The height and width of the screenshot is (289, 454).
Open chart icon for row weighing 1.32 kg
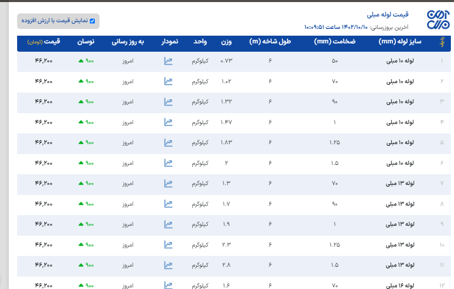pos(168,102)
